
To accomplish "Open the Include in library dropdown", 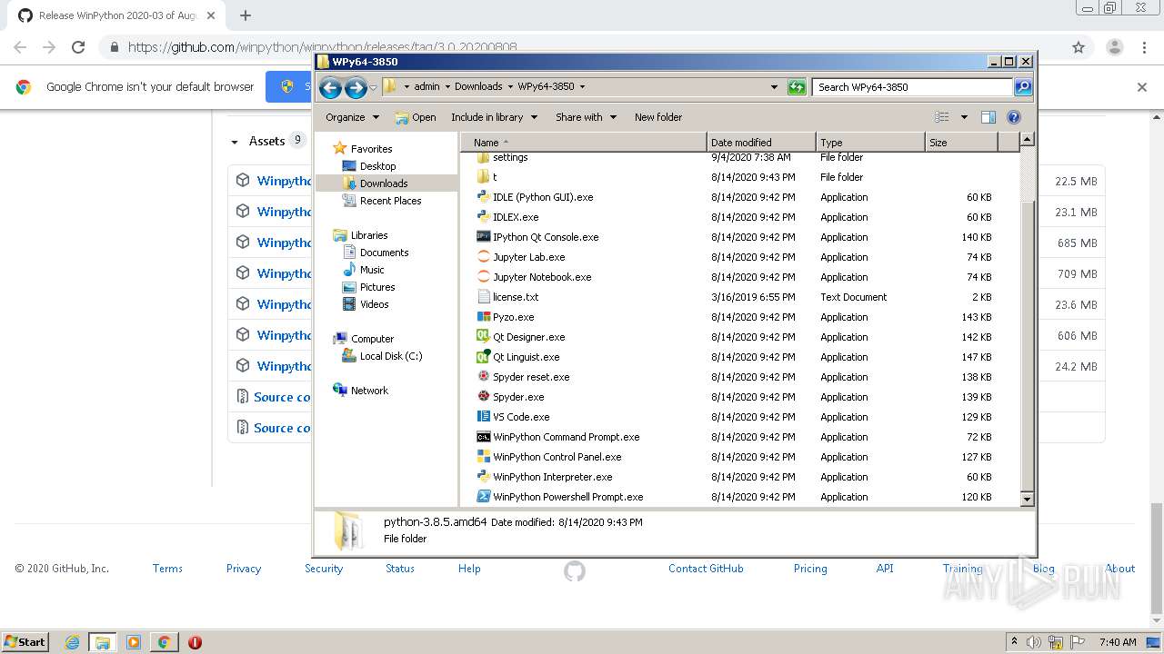I will [x=494, y=117].
